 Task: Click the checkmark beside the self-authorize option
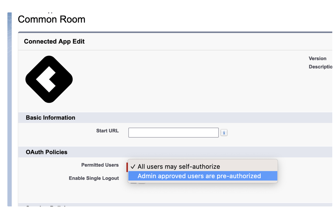coord(133,166)
